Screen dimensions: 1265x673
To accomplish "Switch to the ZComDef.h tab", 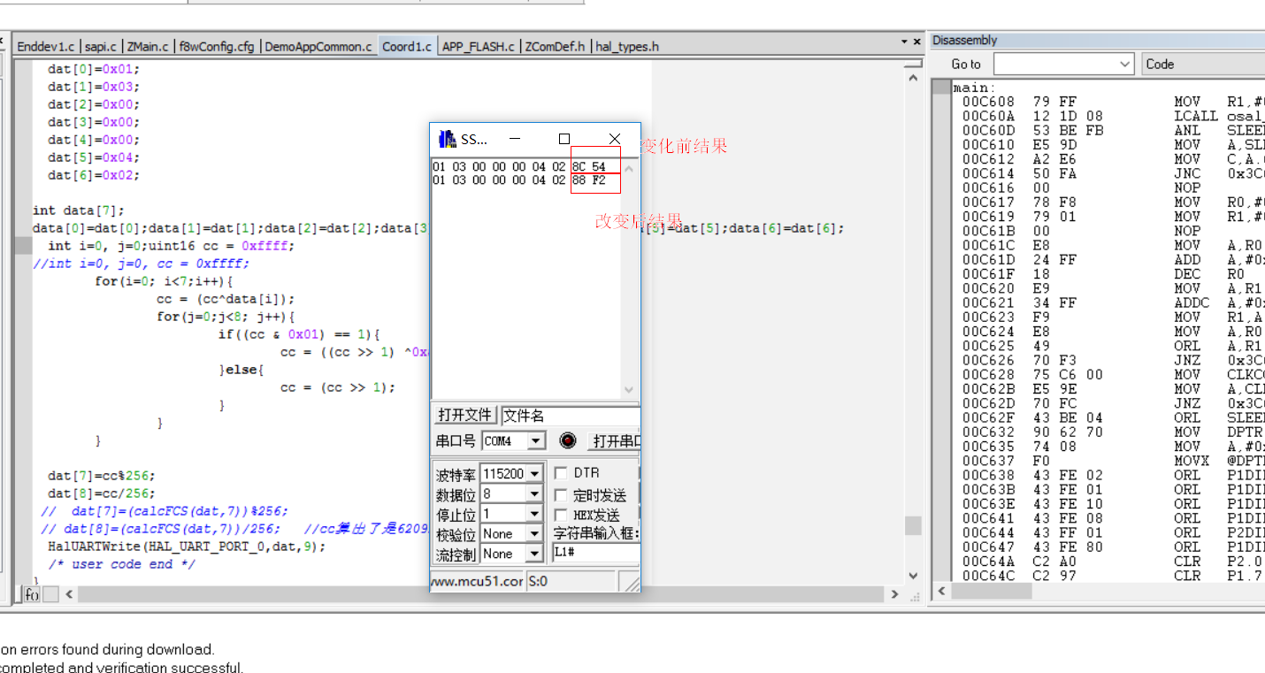I will click(555, 46).
